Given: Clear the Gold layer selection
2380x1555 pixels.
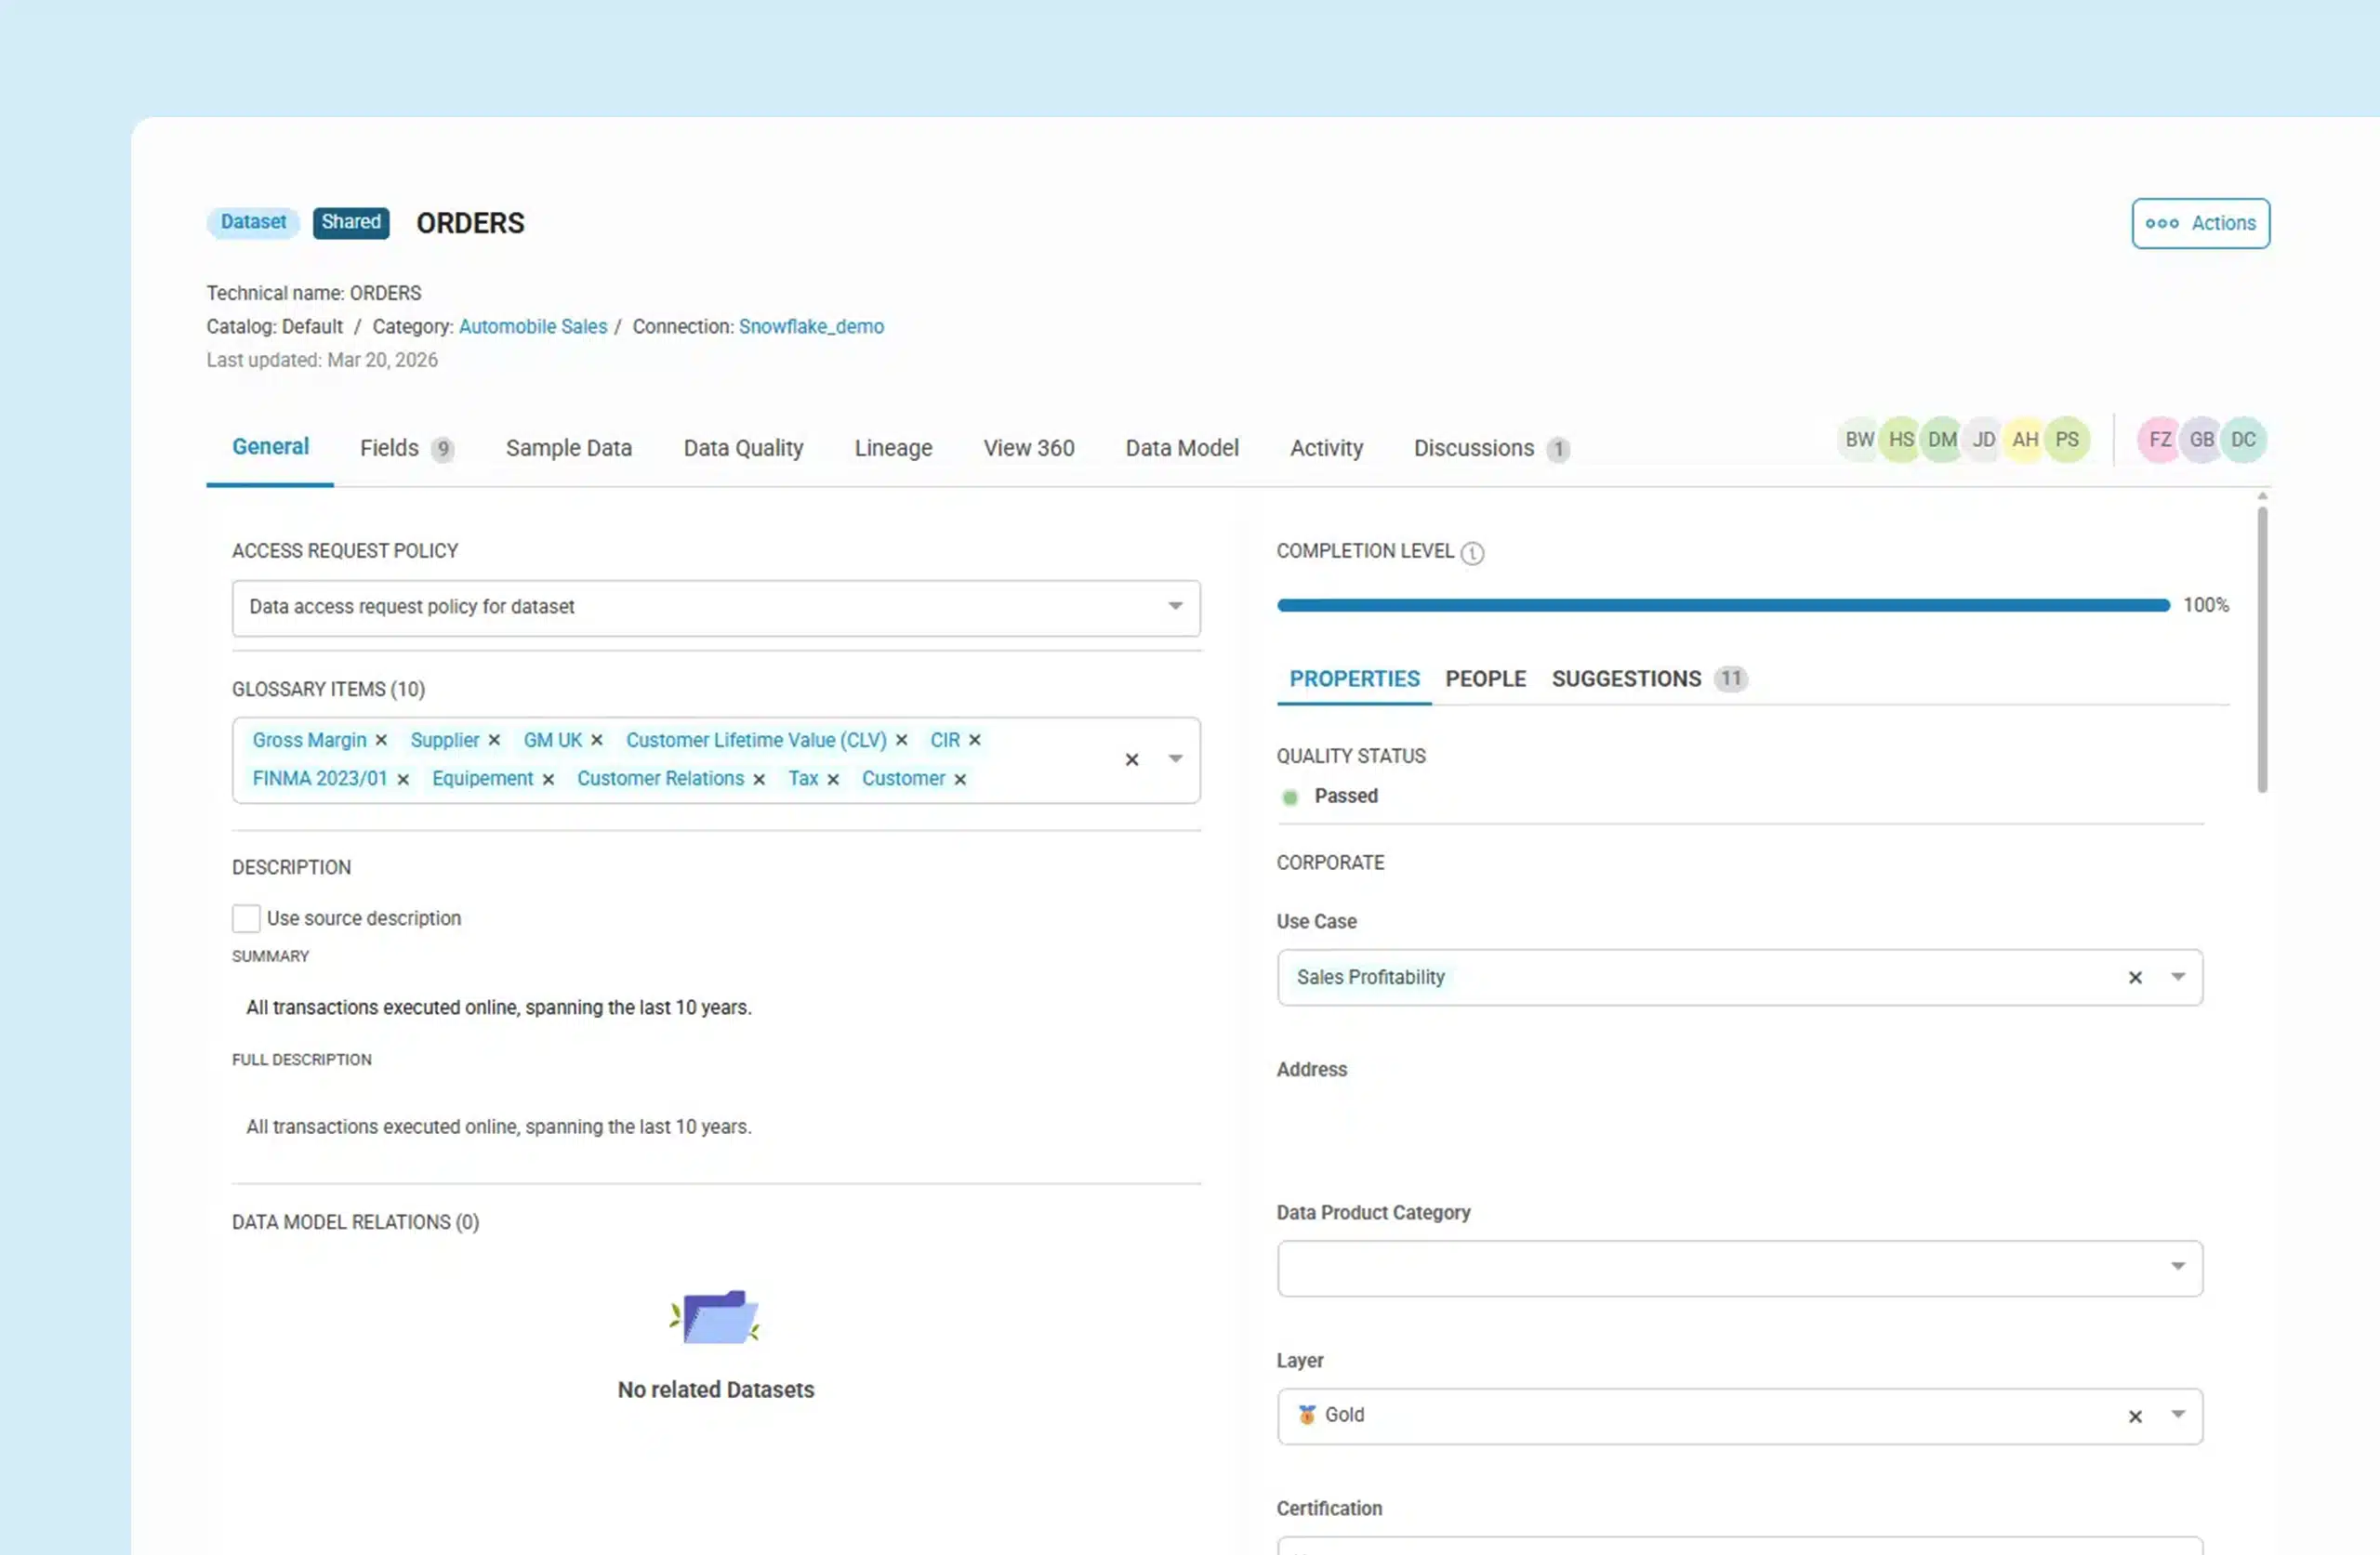Looking at the screenshot, I should pos(2135,1416).
